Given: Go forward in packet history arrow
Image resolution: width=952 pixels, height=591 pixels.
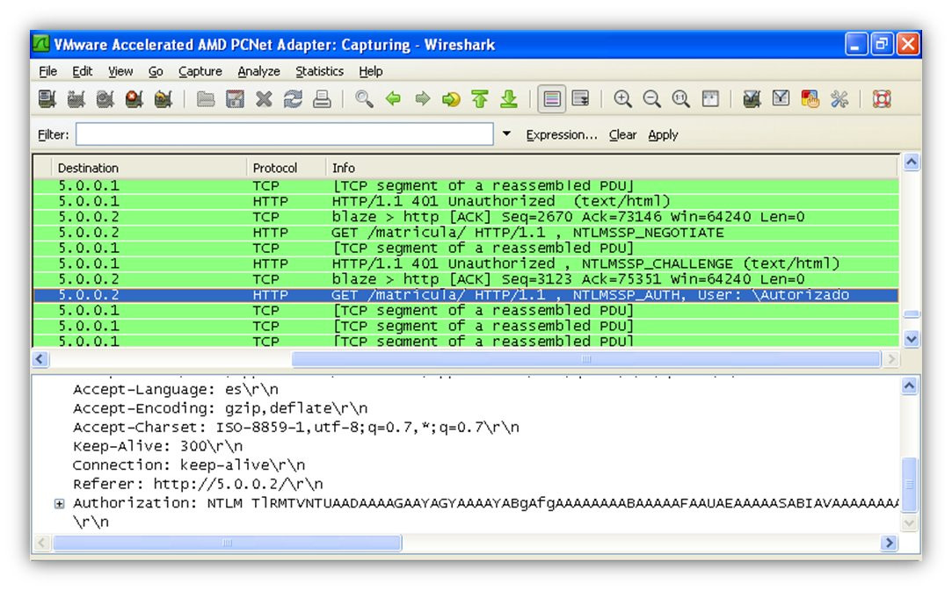Looking at the screenshot, I should 422,99.
